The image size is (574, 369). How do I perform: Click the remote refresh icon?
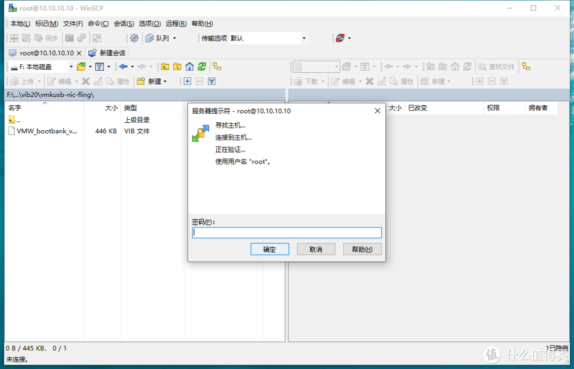point(467,66)
